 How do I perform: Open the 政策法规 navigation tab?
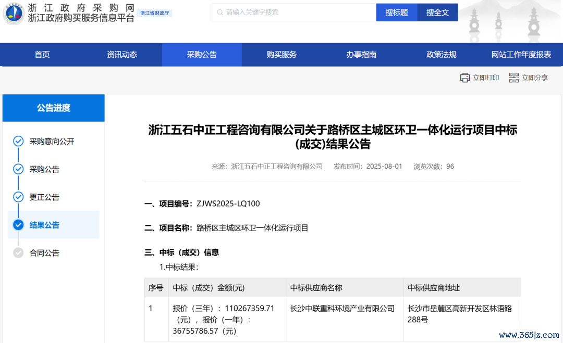tap(441, 55)
